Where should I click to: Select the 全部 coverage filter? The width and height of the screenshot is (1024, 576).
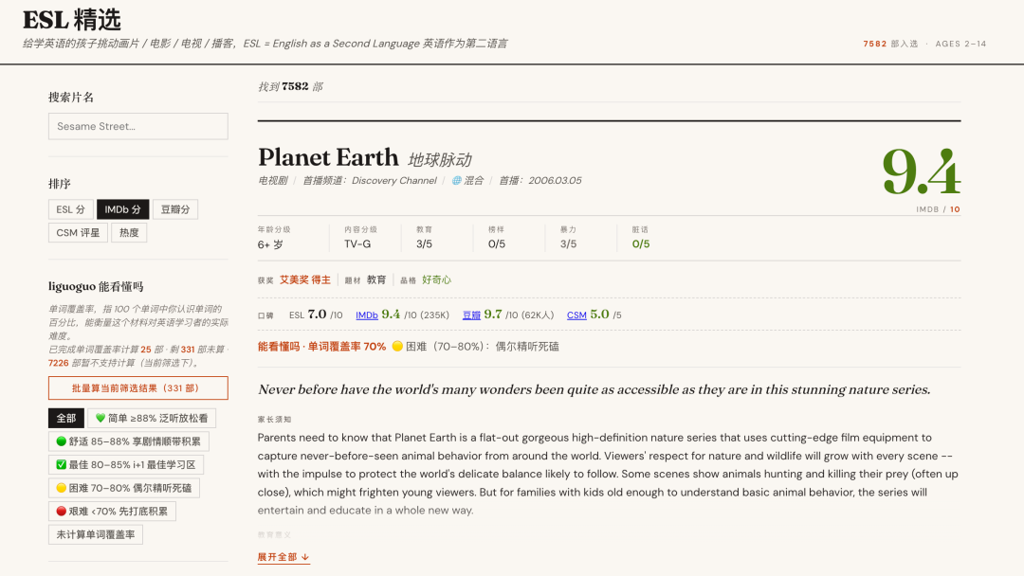pos(65,419)
